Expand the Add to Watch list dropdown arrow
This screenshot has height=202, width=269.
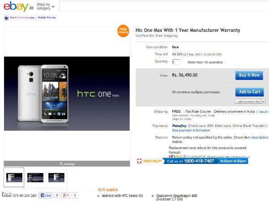[263, 101]
